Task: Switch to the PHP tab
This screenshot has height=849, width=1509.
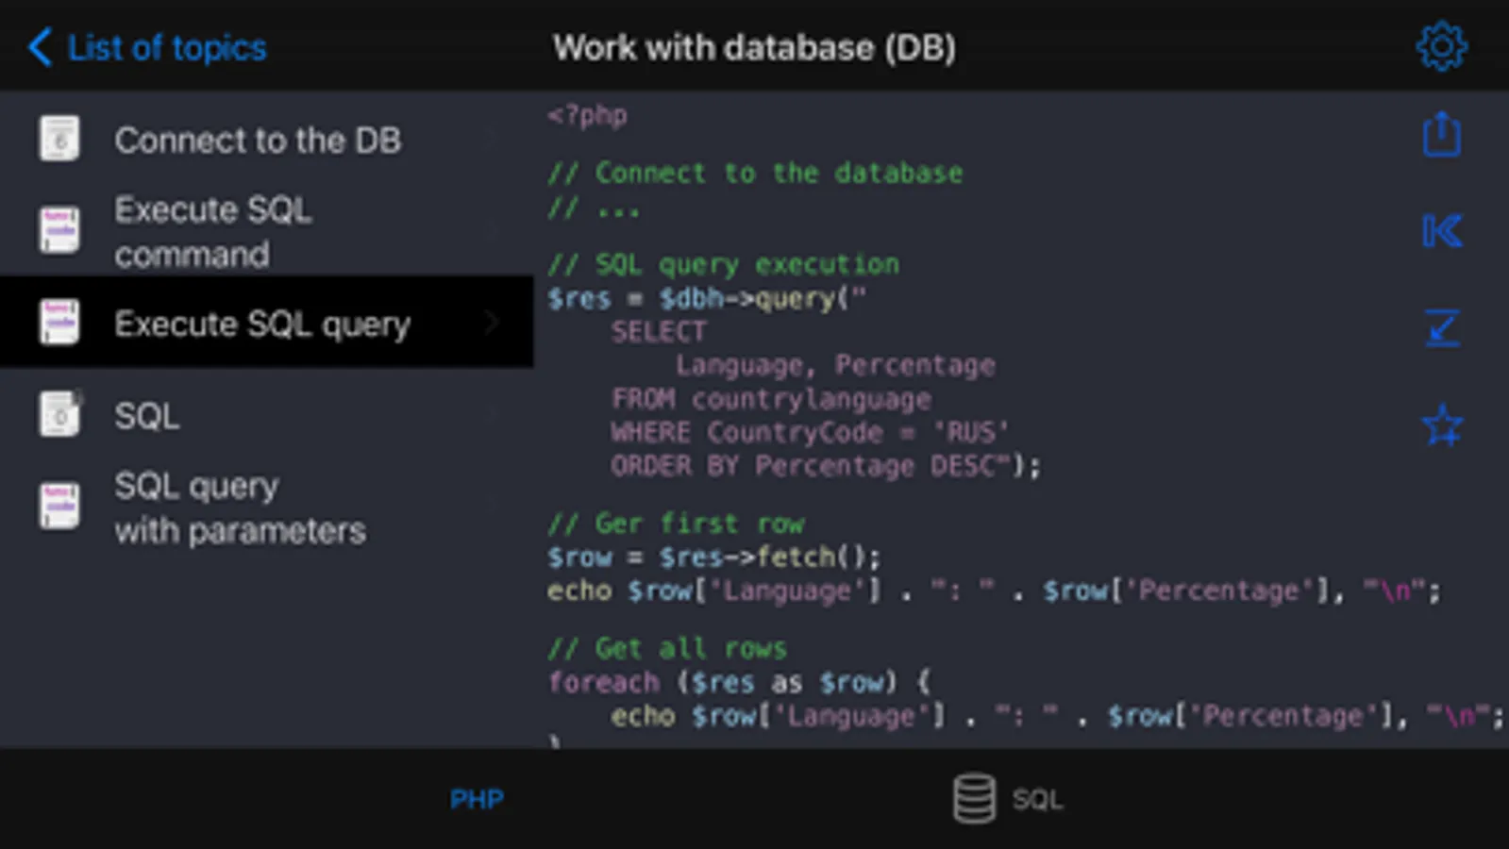Action: click(477, 799)
